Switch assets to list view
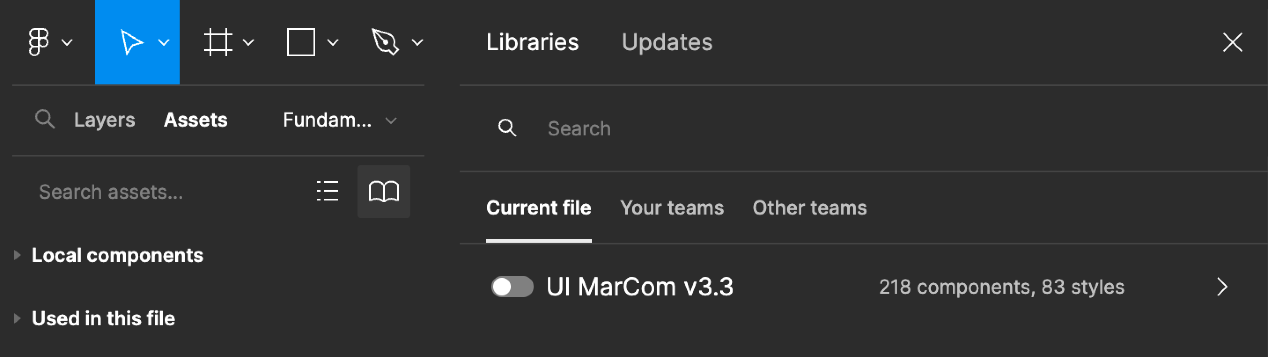Viewport: 1268px width, 357px height. 327,191
